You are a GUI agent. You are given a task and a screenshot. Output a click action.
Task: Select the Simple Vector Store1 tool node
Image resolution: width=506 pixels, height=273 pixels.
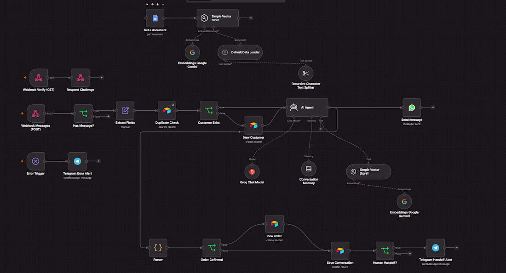(x=368, y=171)
